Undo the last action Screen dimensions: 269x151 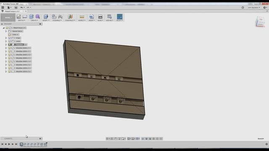point(22,8)
